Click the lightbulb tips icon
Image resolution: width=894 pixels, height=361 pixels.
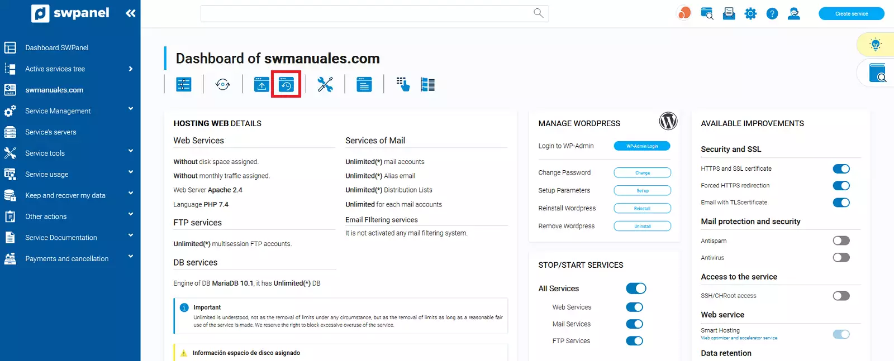[876, 45]
